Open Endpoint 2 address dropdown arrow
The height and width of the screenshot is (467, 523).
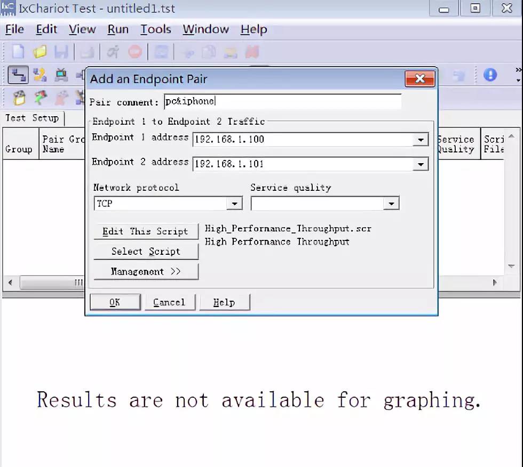click(x=421, y=164)
